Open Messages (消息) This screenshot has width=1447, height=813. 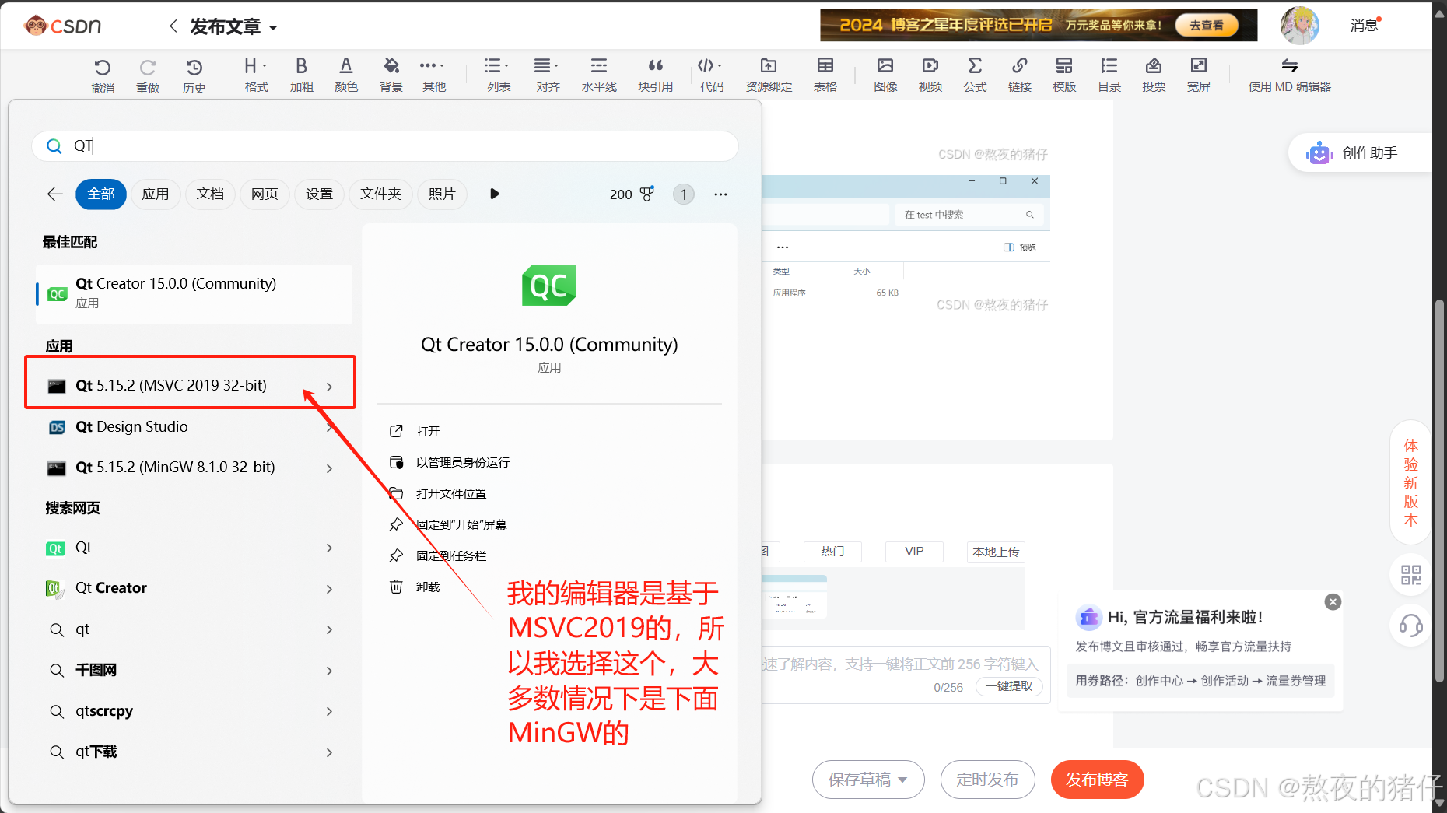tap(1365, 26)
